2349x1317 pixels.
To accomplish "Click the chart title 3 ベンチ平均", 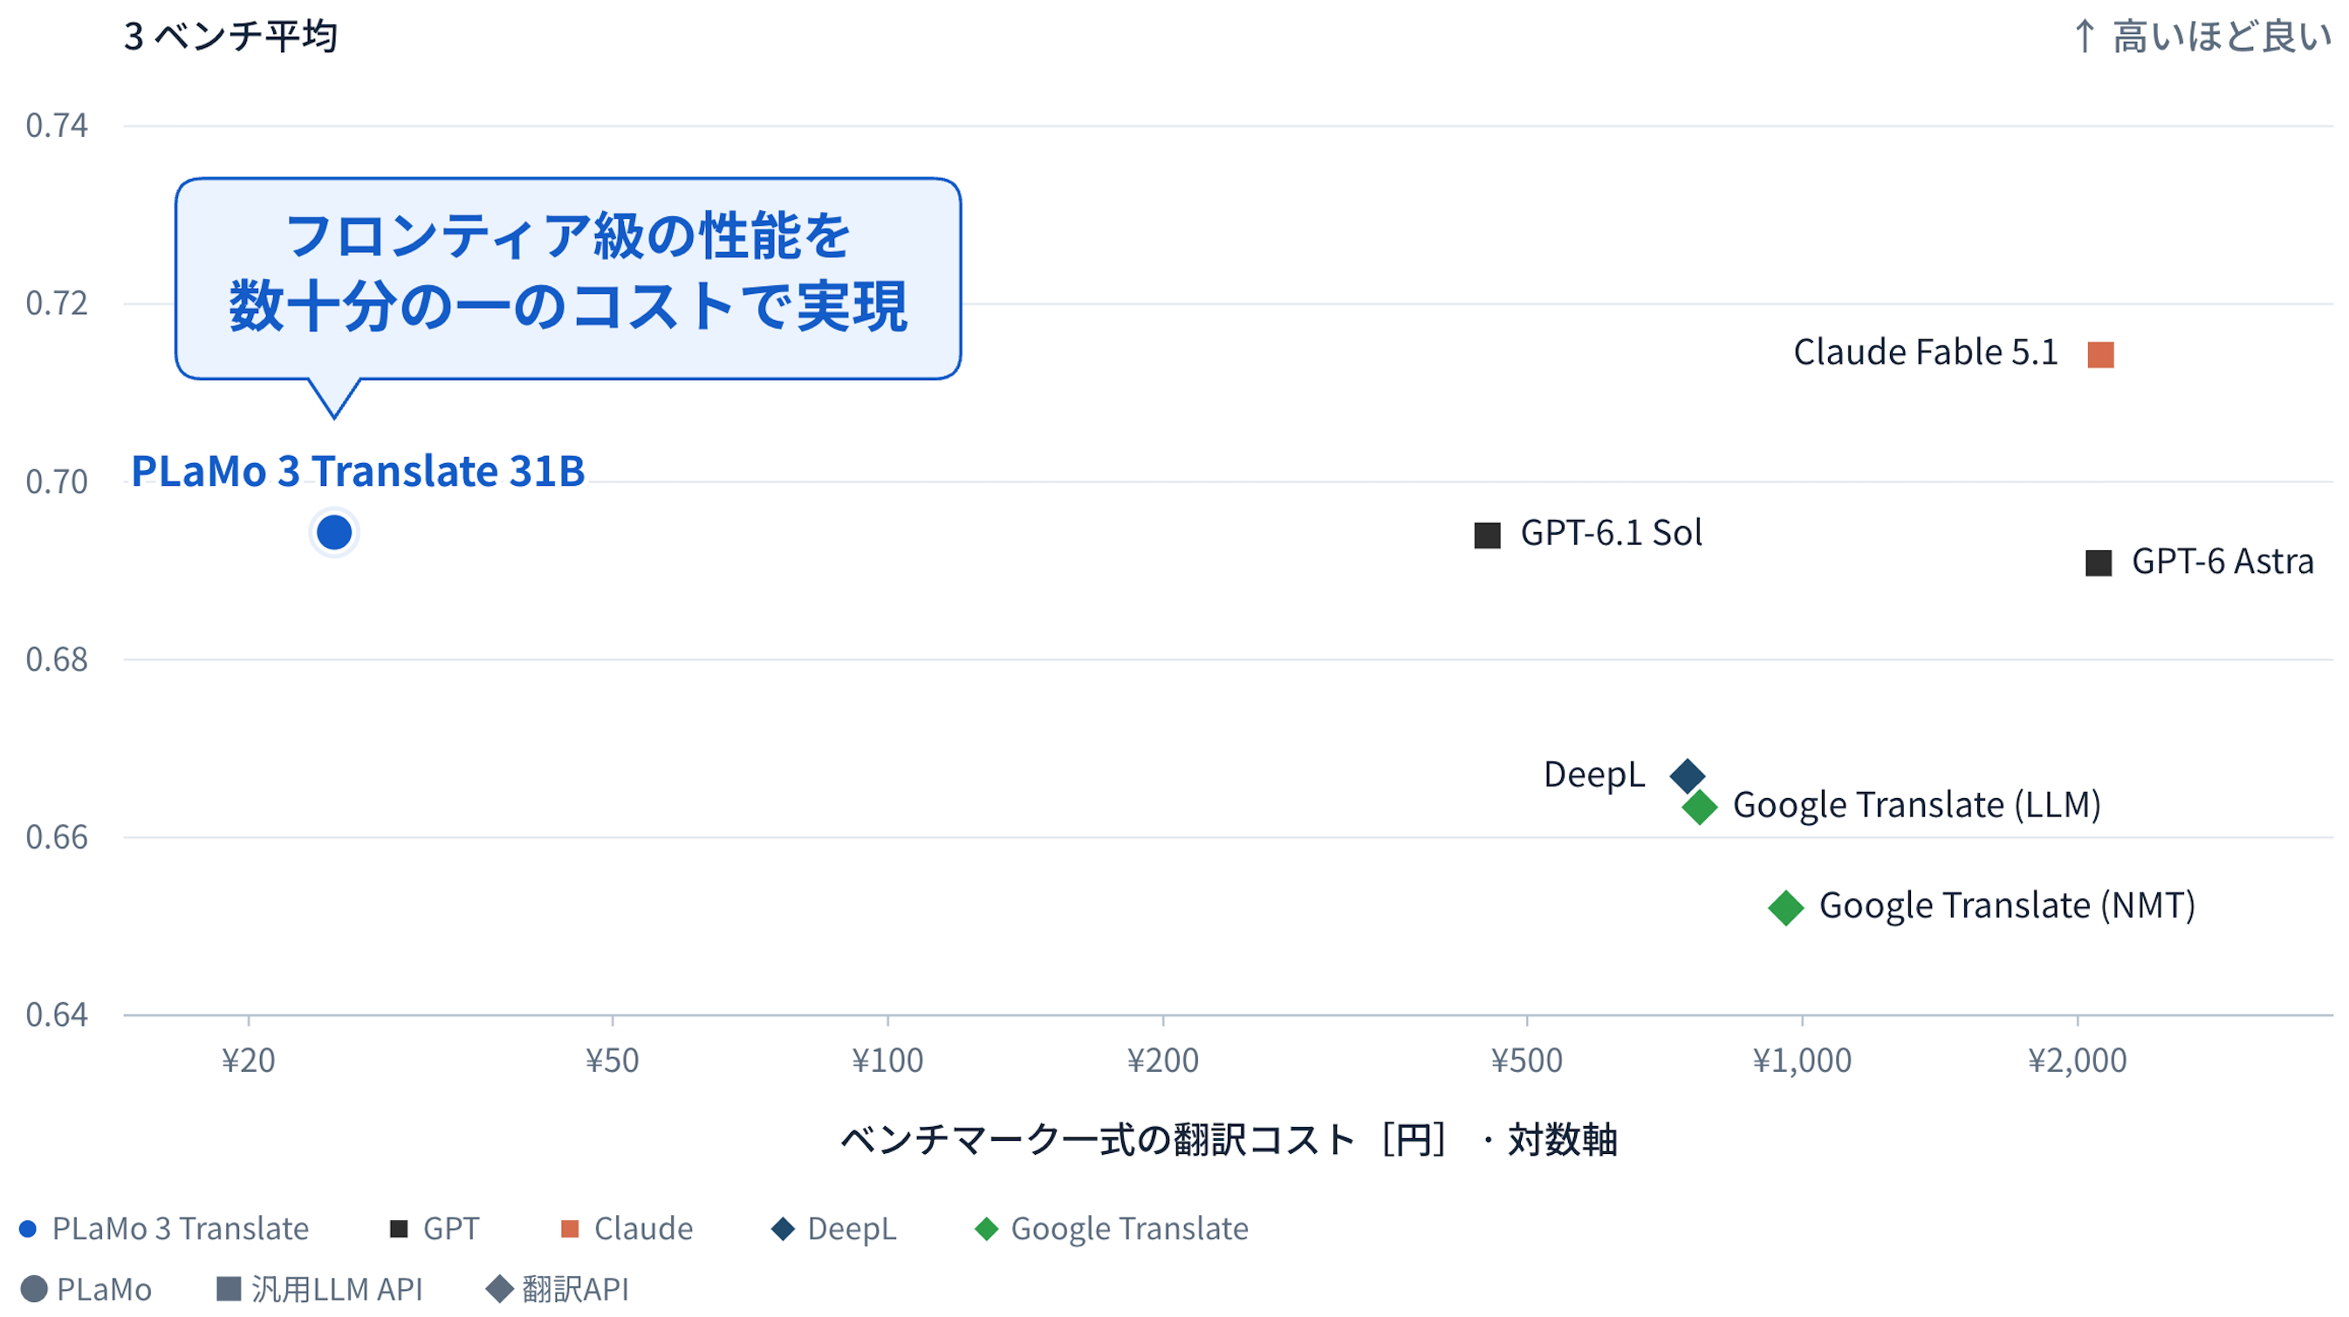I will [x=230, y=37].
